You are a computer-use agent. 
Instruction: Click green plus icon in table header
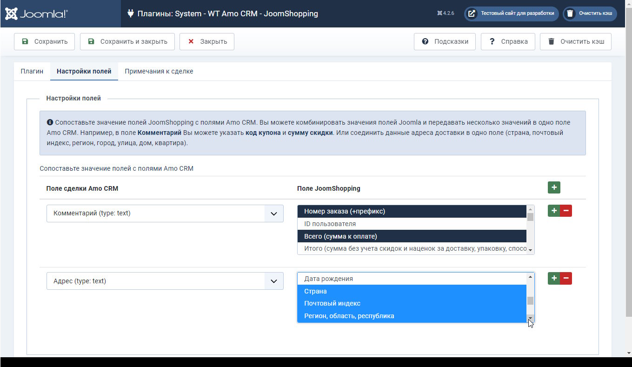click(x=554, y=187)
